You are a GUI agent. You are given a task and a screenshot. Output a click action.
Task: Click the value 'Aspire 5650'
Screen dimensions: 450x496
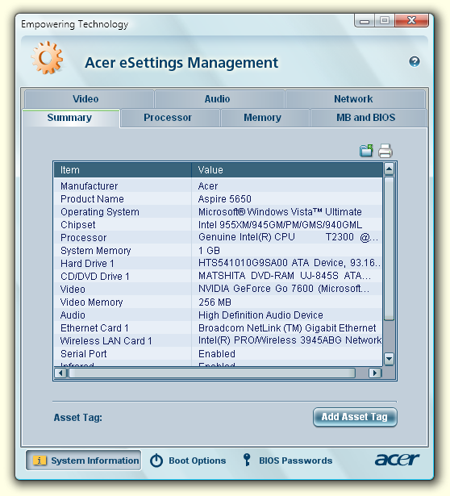click(224, 199)
